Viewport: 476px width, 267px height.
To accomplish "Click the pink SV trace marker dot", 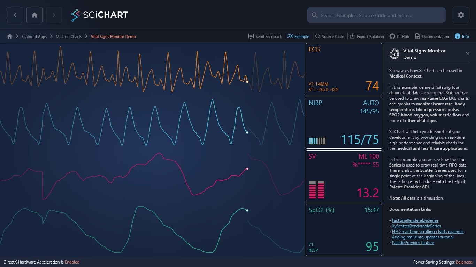I will (x=247, y=169).
